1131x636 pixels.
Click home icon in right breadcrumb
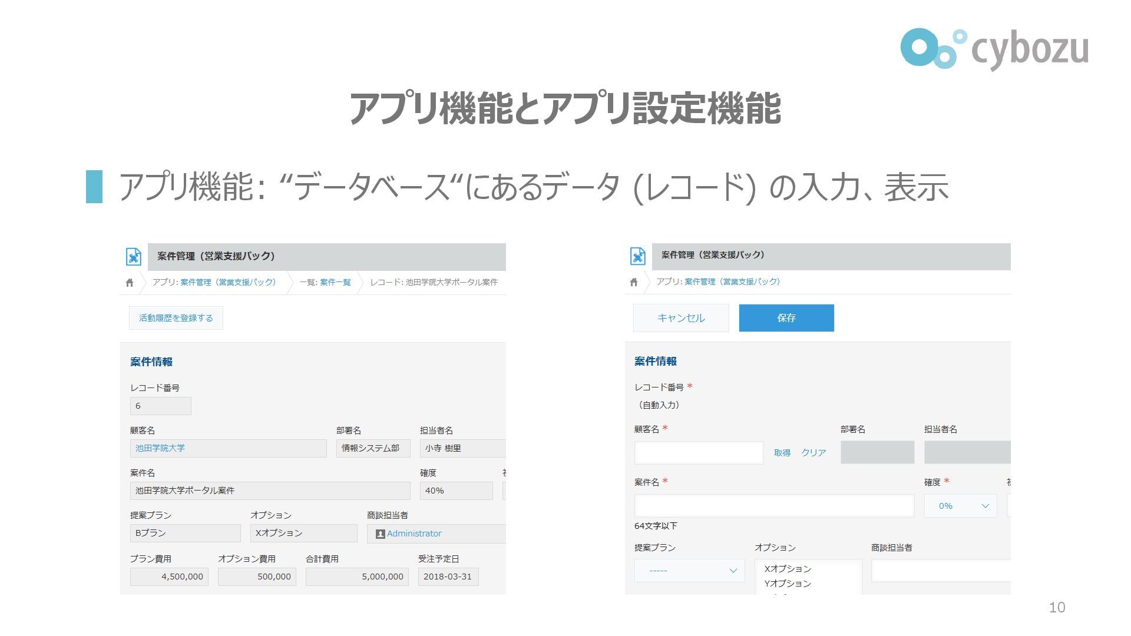point(634,282)
